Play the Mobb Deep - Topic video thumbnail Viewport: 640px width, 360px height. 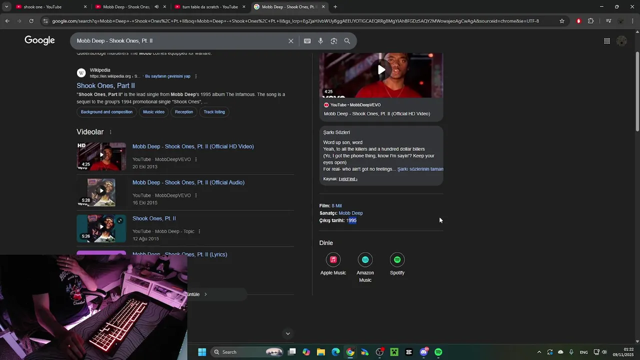101,228
